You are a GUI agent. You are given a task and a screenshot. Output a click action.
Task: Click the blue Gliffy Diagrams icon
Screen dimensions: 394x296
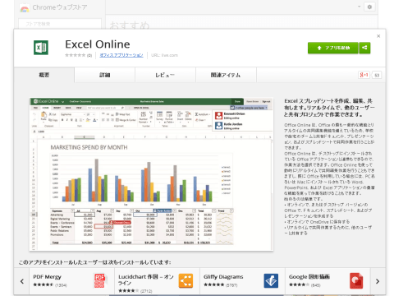pyautogui.click(x=271, y=280)
